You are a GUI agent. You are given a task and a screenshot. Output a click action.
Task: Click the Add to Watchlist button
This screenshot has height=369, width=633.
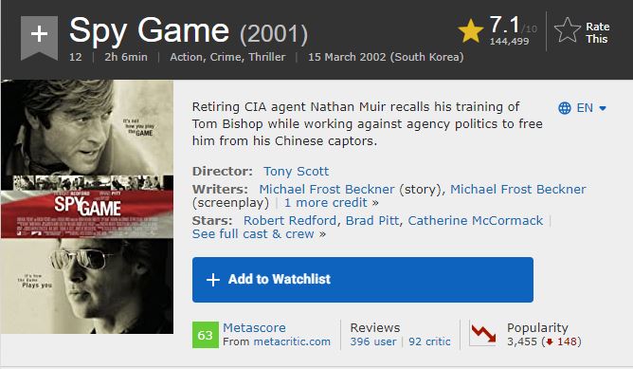coord(363,280)
